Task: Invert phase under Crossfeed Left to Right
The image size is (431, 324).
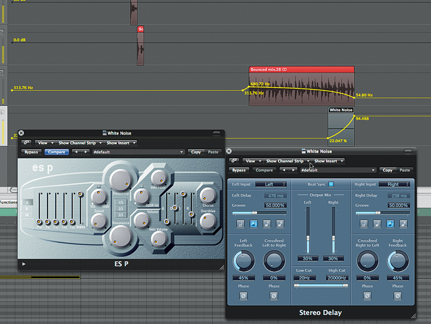Action: [274, 296]
